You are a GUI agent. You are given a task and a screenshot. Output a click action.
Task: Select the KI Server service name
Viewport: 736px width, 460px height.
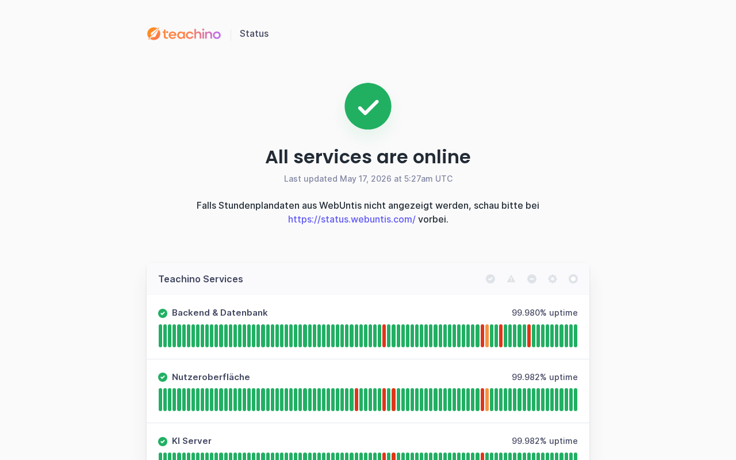click(x=192, y=441)
